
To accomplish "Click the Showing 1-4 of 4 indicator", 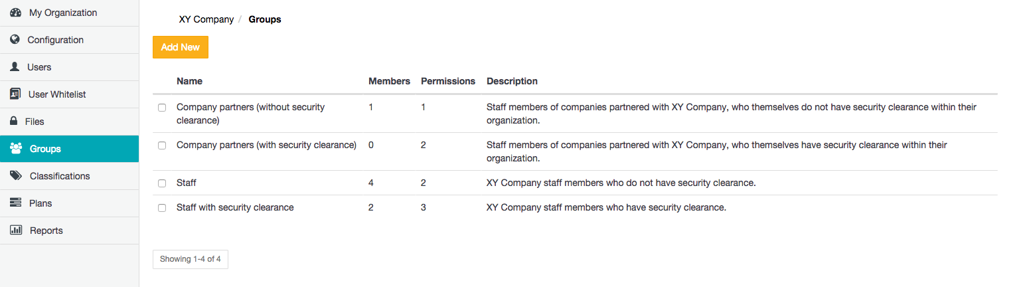I will [x=190, y=259].
